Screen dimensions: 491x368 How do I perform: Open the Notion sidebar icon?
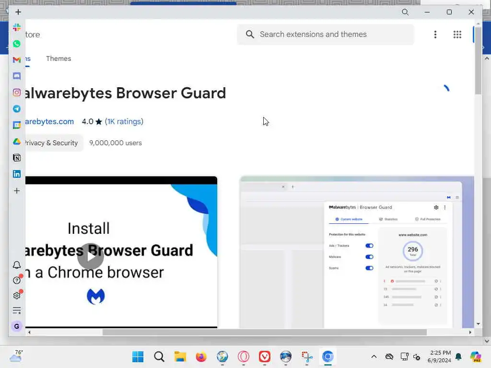click(17, 158)
